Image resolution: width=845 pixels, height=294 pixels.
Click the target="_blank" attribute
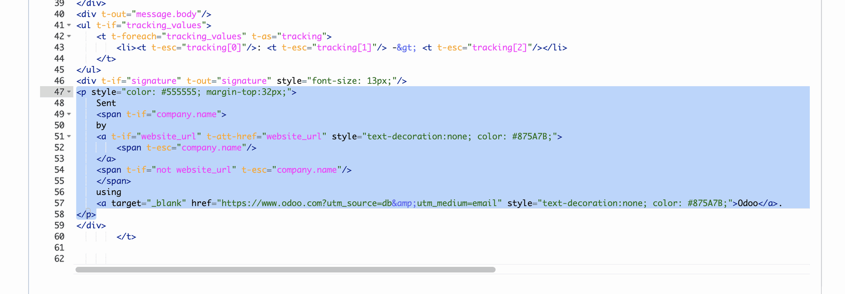tap(149, 203)
